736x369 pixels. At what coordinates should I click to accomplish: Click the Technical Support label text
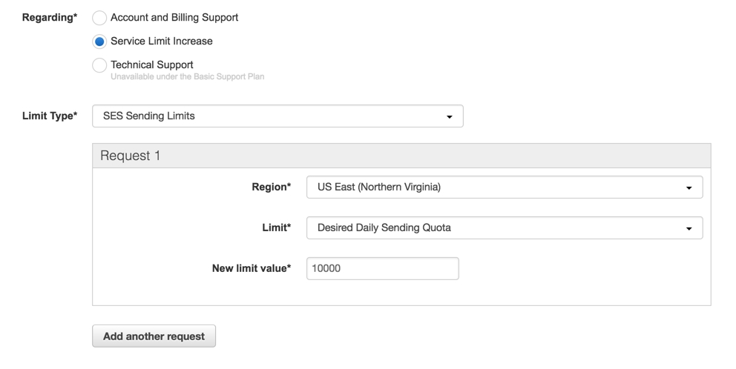click(152, 64)
